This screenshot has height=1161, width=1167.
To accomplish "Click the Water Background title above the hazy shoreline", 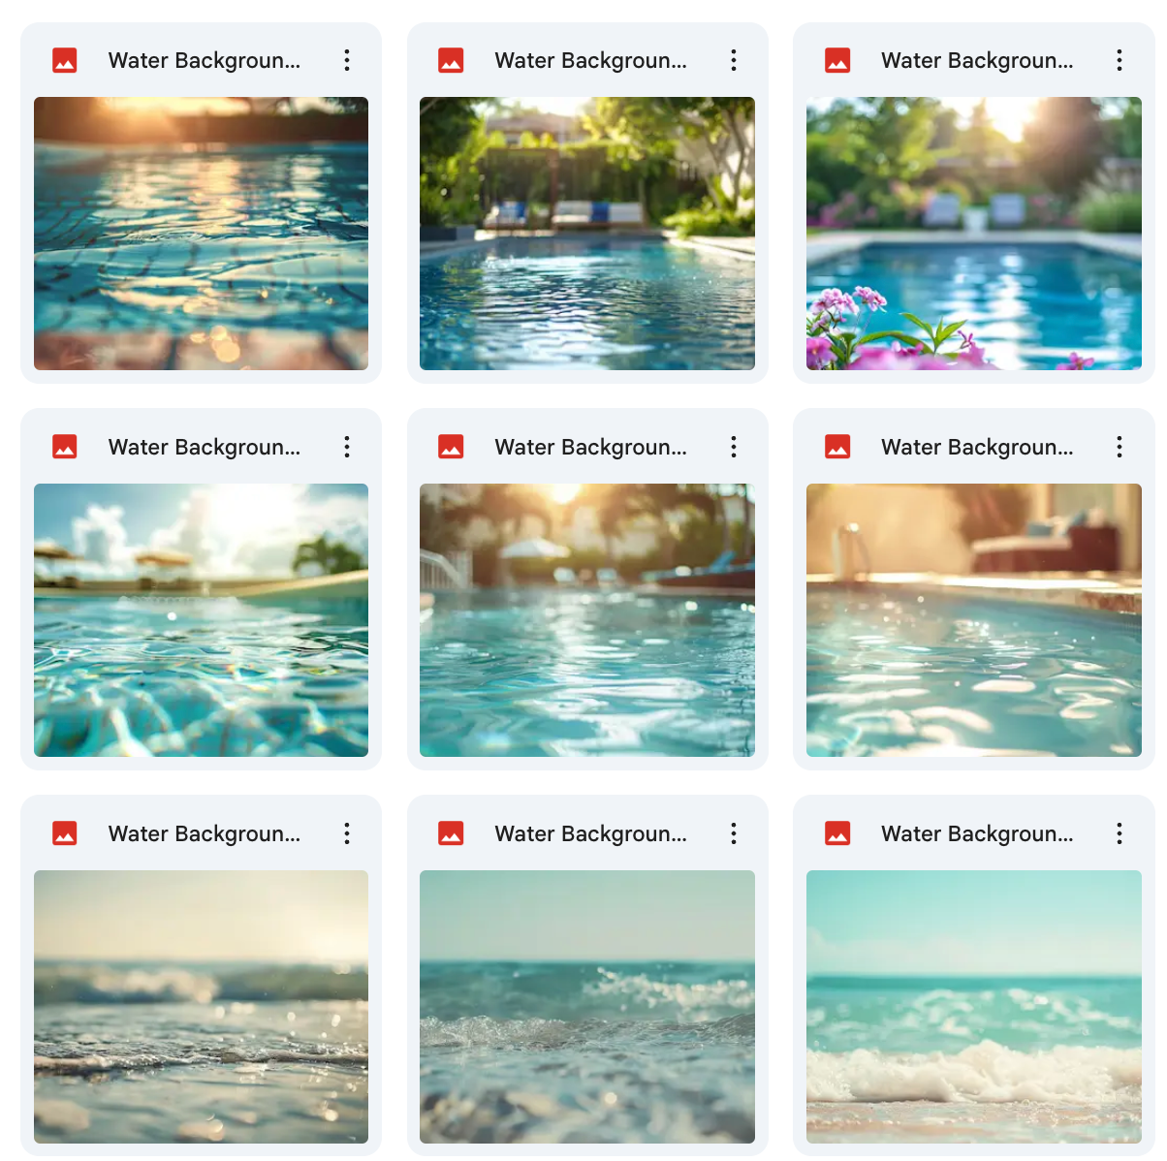I will (205, 833).
